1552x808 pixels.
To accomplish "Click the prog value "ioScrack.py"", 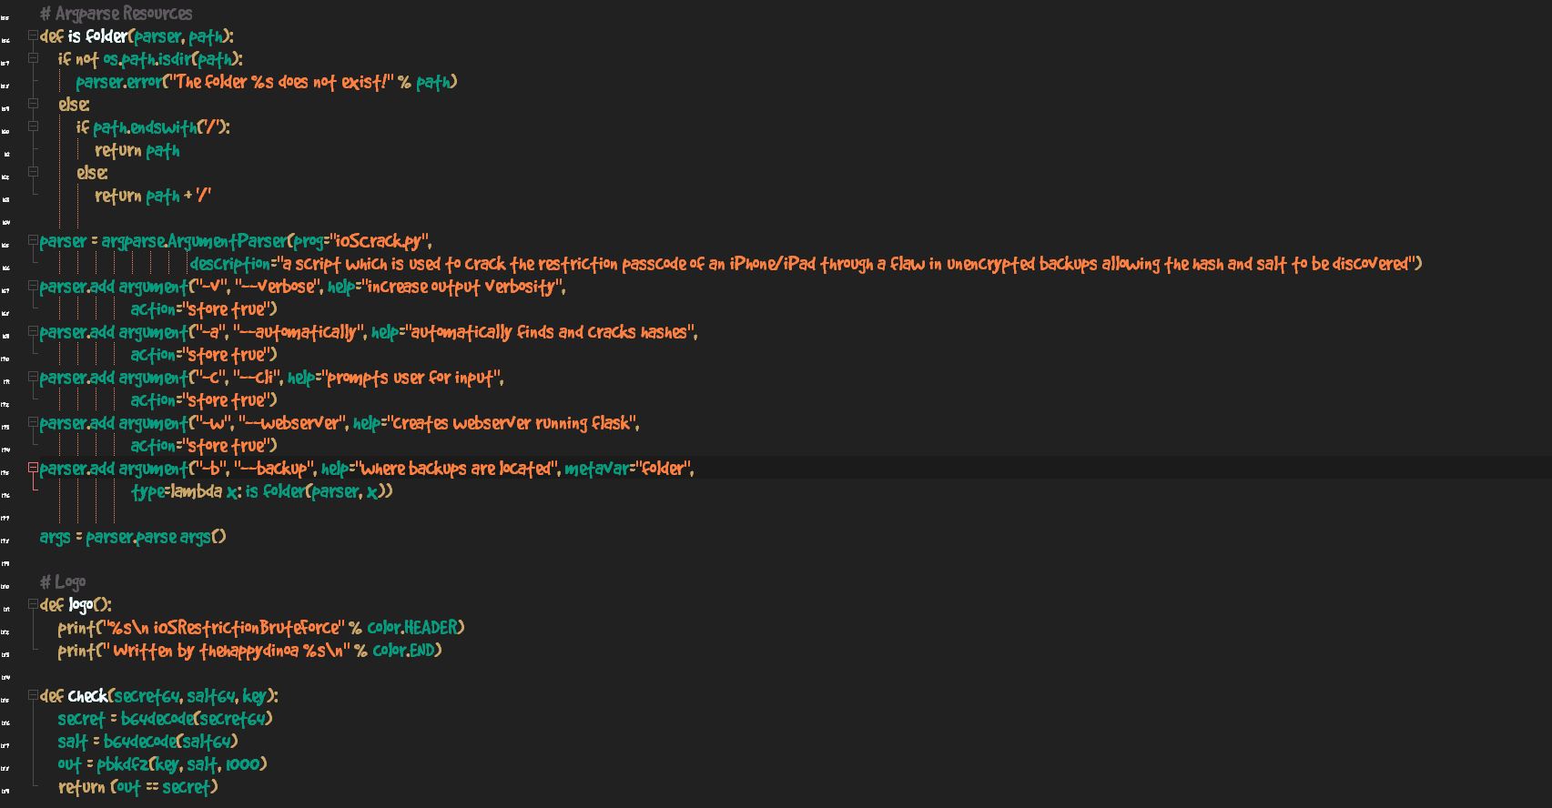I will click(380, 241).
